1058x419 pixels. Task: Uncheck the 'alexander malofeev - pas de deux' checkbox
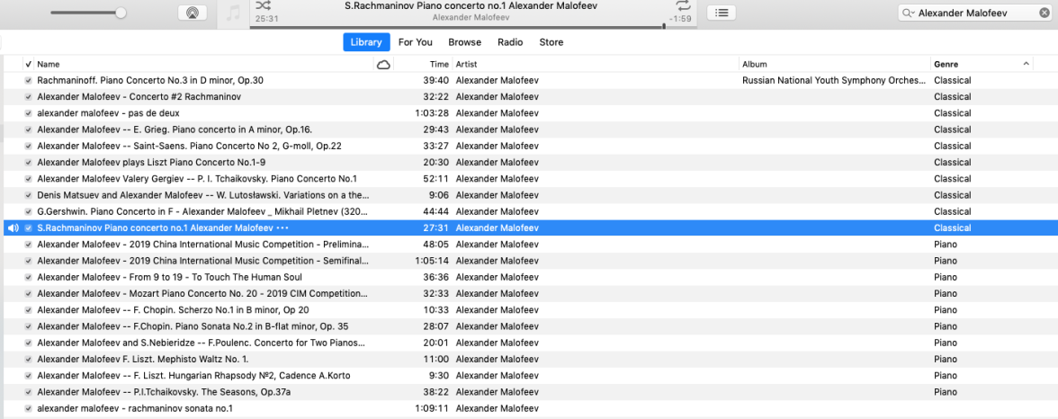tap(29, 113)
